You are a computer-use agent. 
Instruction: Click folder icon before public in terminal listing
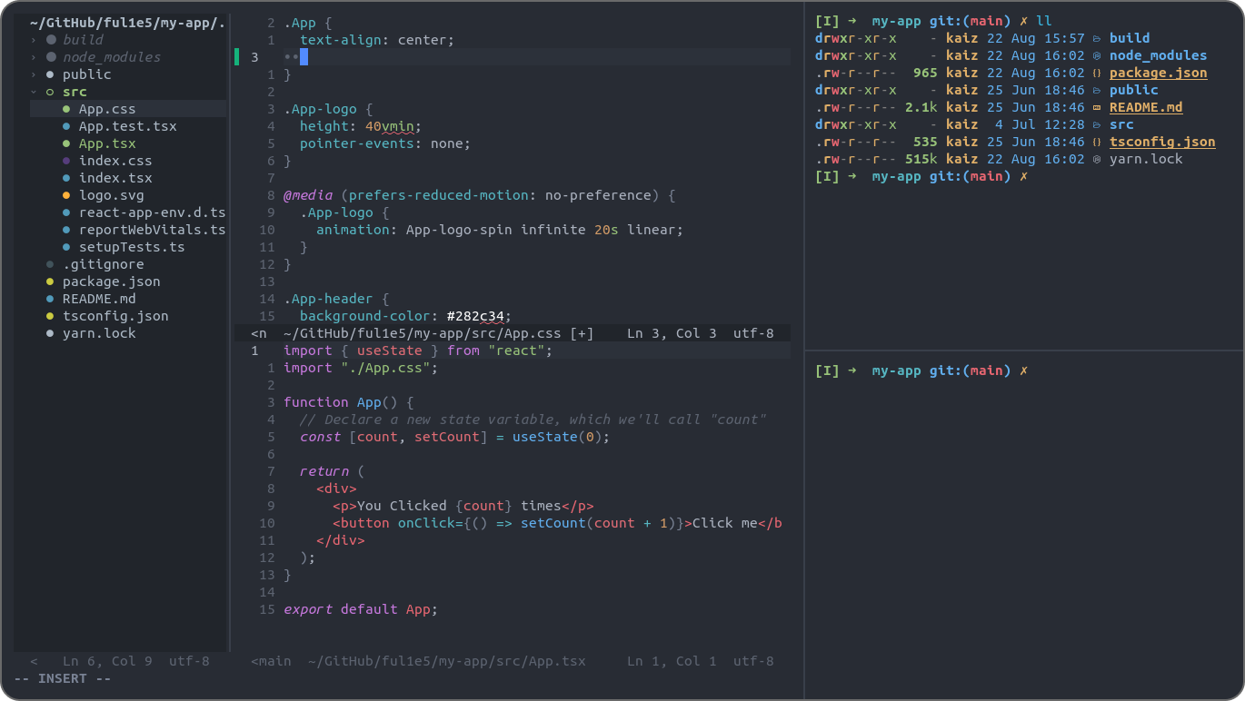1097,90
